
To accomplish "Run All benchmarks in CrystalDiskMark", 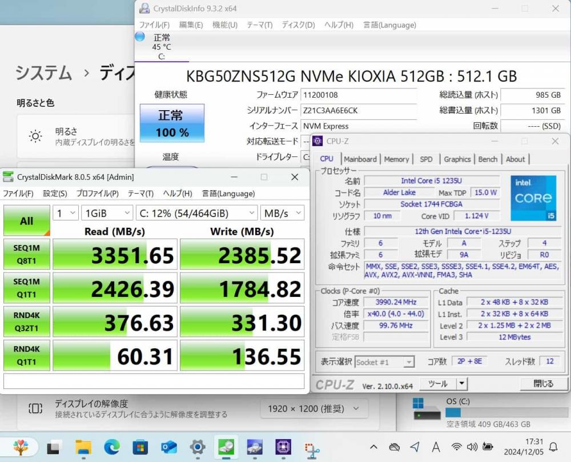I will click(27, 220).
